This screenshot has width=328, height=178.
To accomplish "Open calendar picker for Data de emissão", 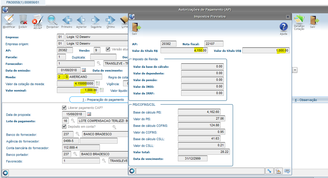I will (84, 70).
